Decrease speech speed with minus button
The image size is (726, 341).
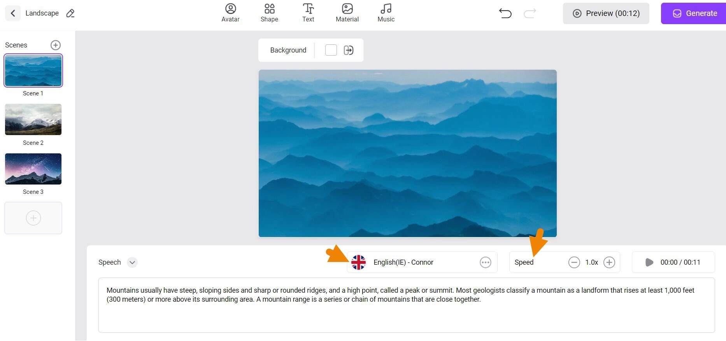574,262
